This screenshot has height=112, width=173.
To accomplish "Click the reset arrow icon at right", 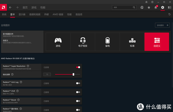I will [x=170, y=14].
